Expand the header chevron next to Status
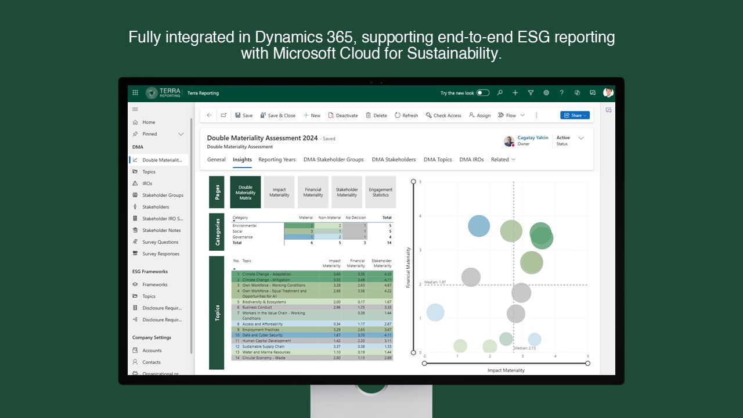Viewport: 743px width, 418px height. [x=581, y=138]
